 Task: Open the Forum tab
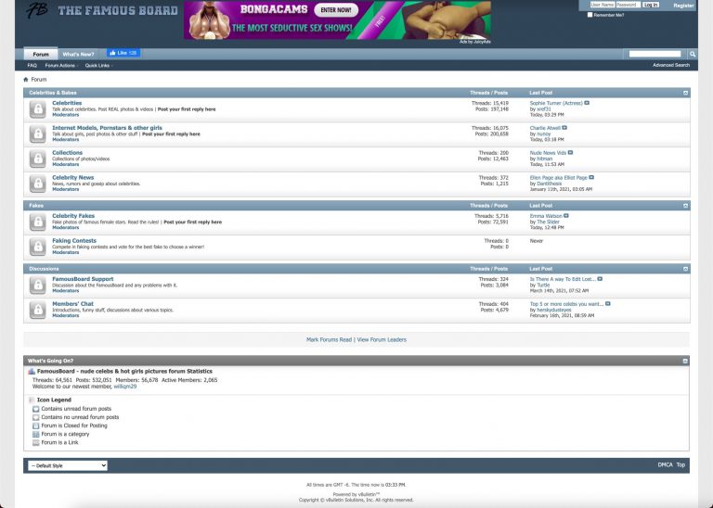41,54
